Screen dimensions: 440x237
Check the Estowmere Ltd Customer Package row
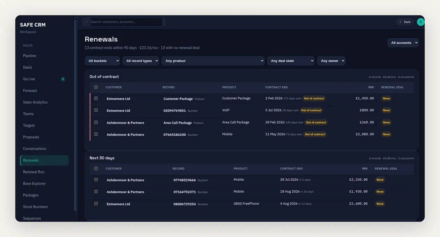pyautogui.click(x=96, y=98)
